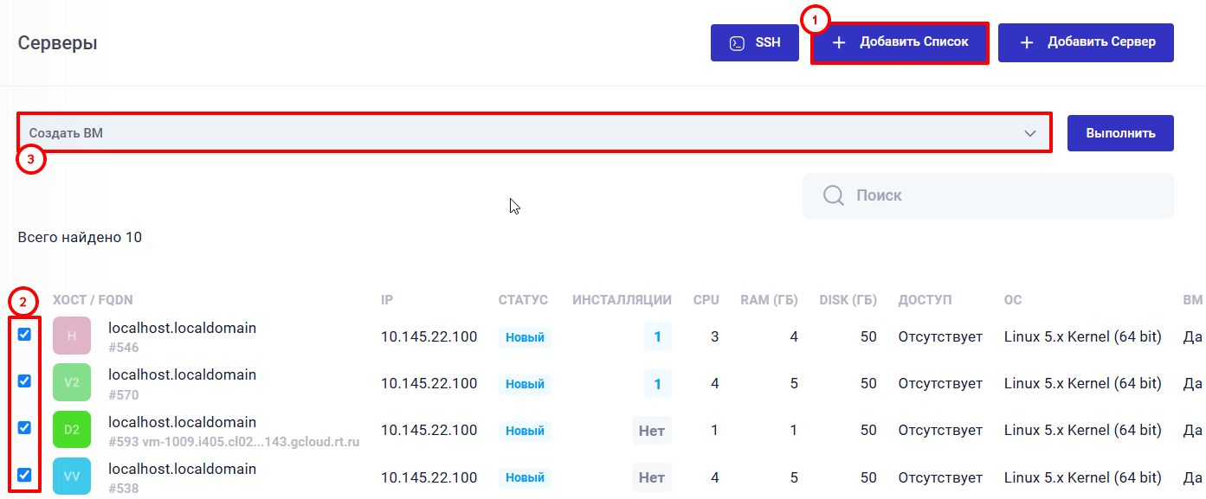The width and height of the screenshot is (1206, 499).
Task: Click the Добавить Список button
Action: point(899,42)
